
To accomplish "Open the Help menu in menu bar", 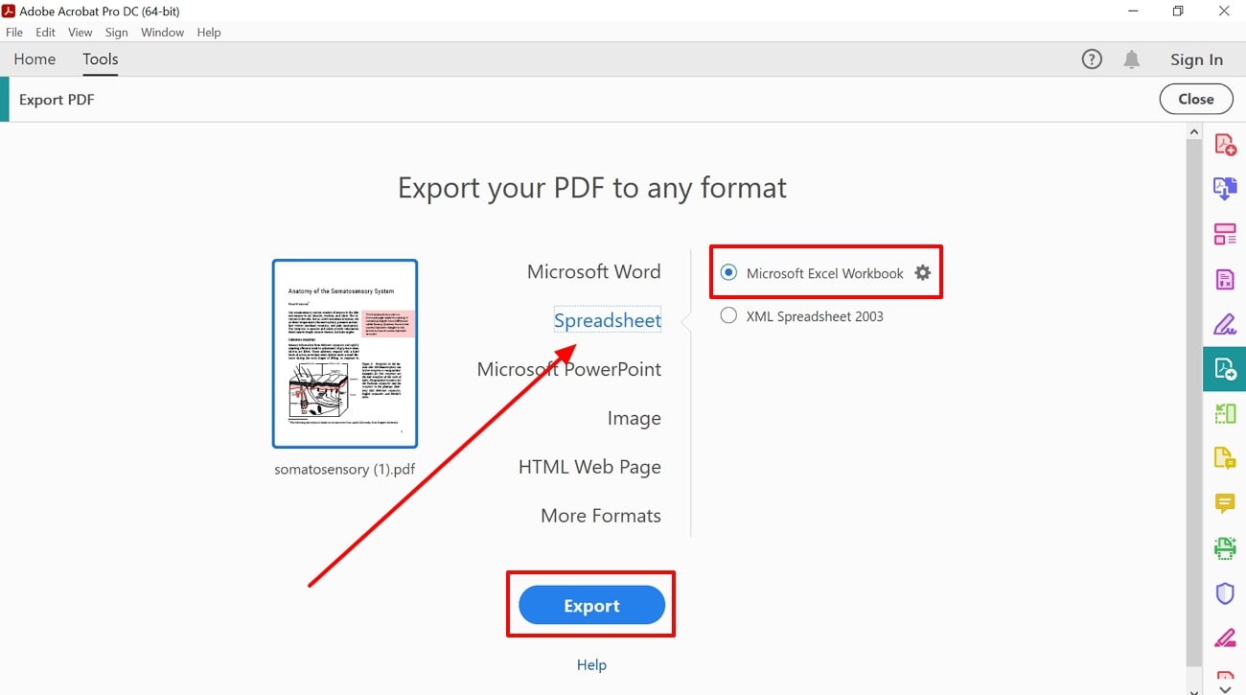I will point(209,33).
